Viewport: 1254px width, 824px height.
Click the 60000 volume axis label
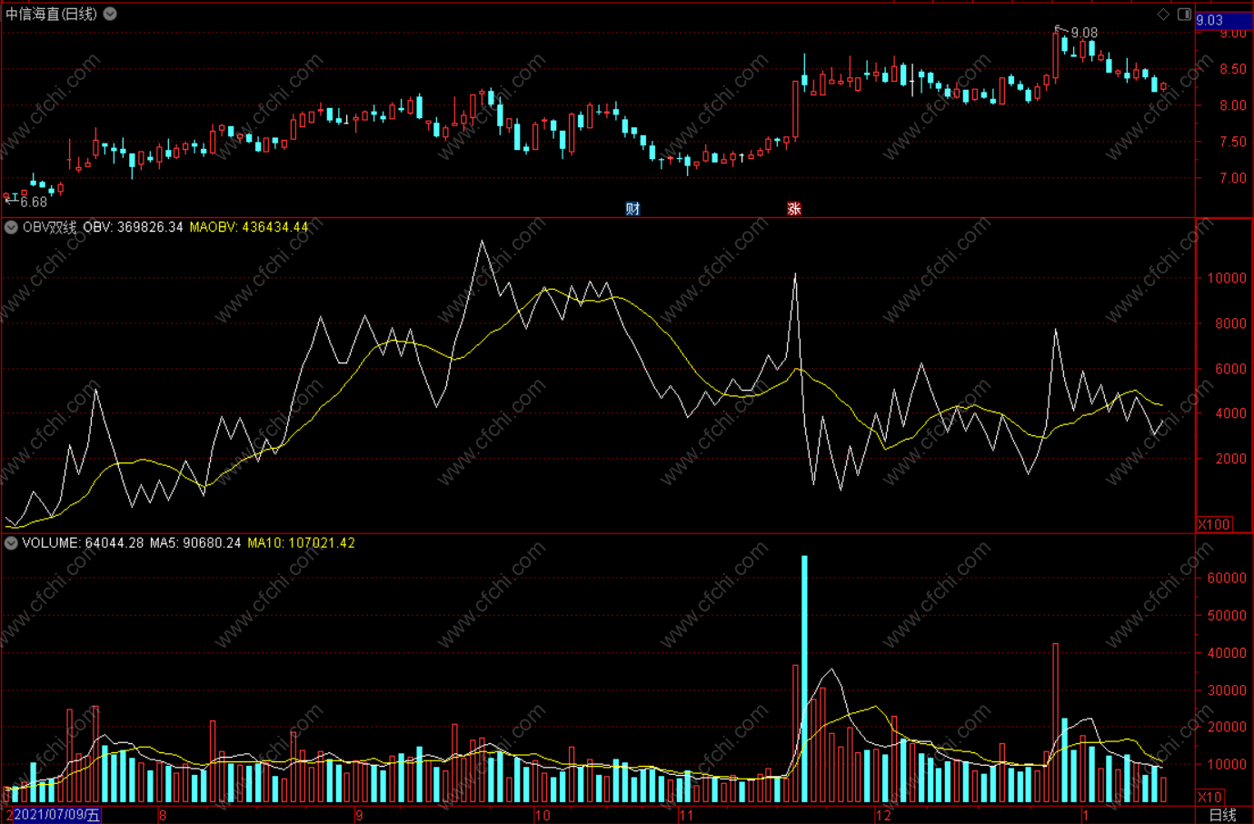[x=1227, y=578]
